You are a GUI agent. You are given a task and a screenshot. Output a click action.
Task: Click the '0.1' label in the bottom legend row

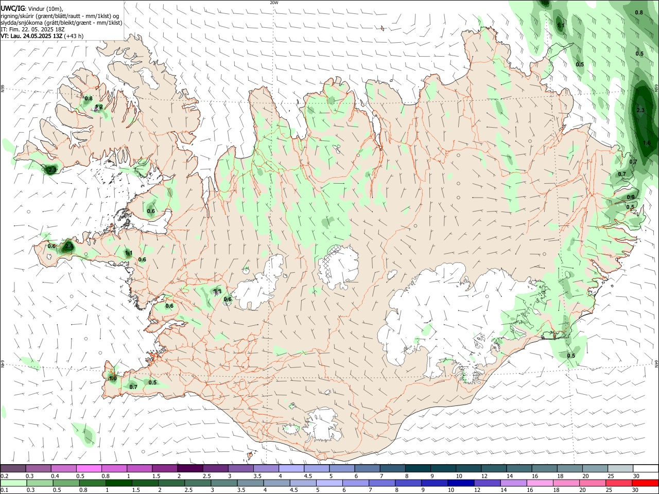point(4,490)
